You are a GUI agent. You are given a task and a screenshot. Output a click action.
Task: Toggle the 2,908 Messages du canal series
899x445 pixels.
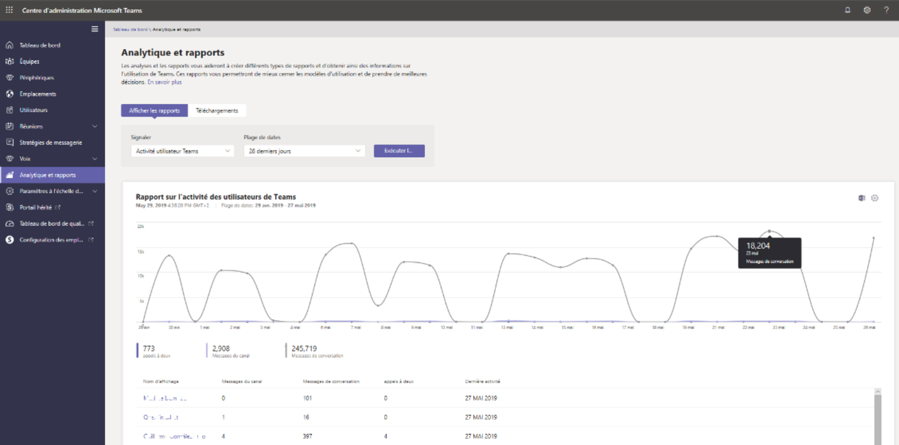tap(228, 351)
